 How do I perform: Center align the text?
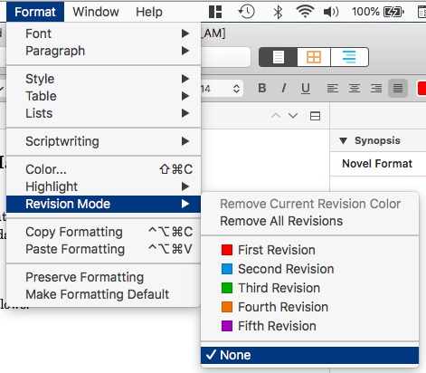[355, 89]
